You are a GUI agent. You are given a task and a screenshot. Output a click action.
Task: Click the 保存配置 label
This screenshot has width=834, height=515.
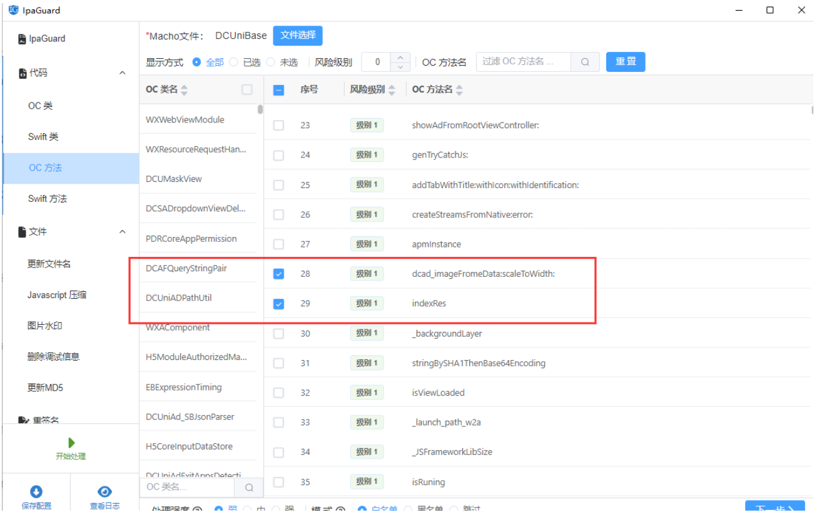coord(36,506)
